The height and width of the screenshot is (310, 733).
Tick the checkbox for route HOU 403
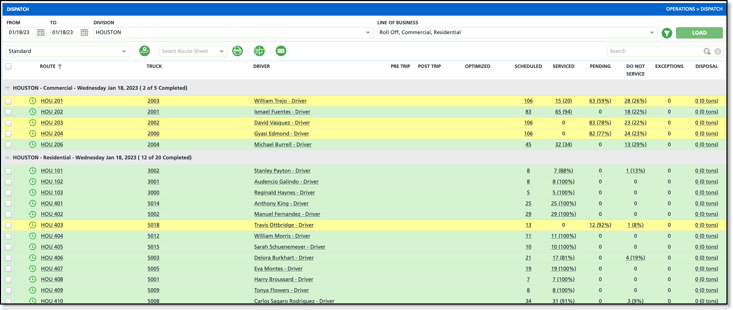(8, 225)
